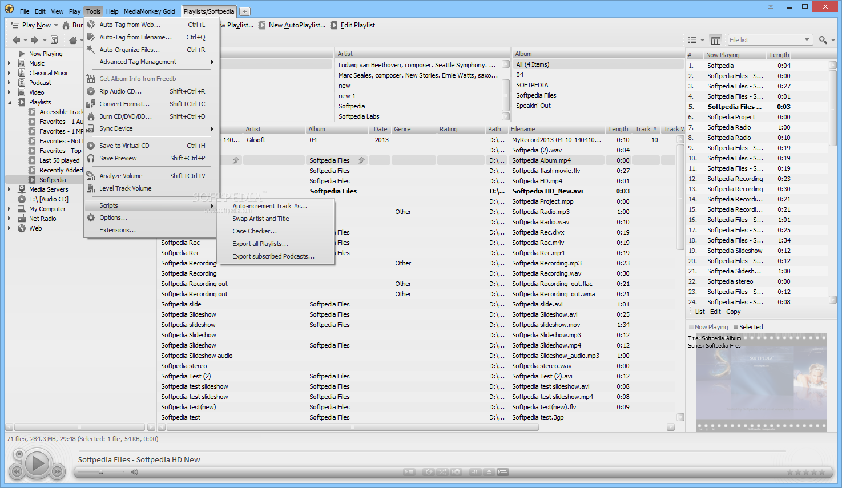Image resolution: width=842 pixels, height=488 pixels.
Task: Add a new tab with plus button
Action: click(x=244, y=11)
